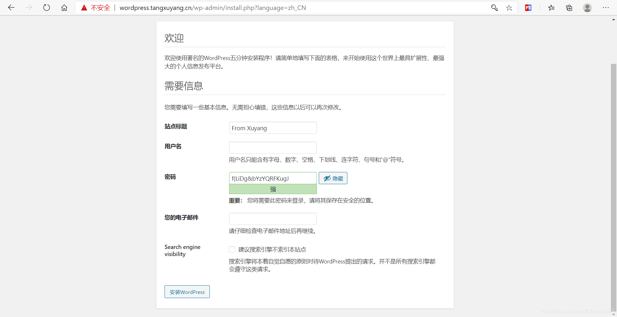
Task: Click the browser forward arrow
Action: pyautogui.click(x=29, y=8)
